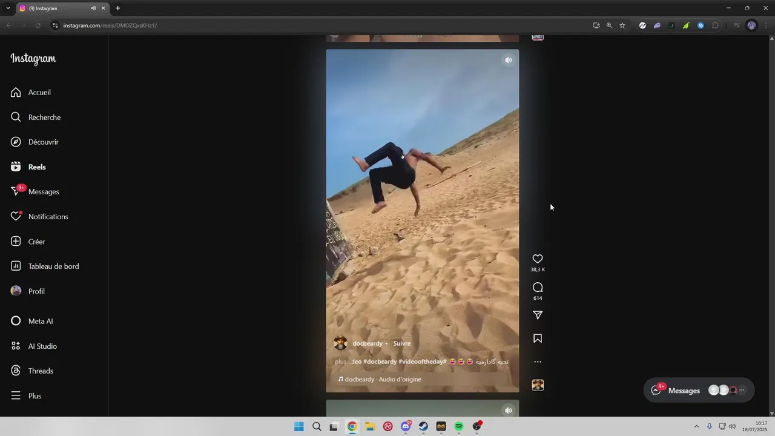Bookmark this page with the star icon

[x=622, y=25]
